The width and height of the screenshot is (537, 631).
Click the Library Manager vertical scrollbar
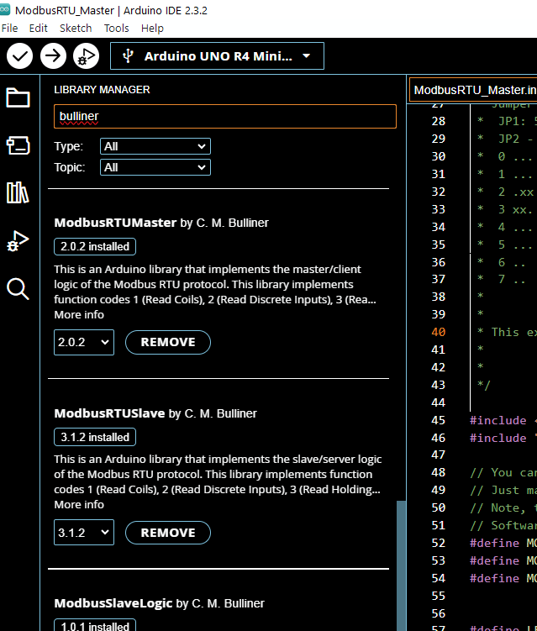coord(401,564)
